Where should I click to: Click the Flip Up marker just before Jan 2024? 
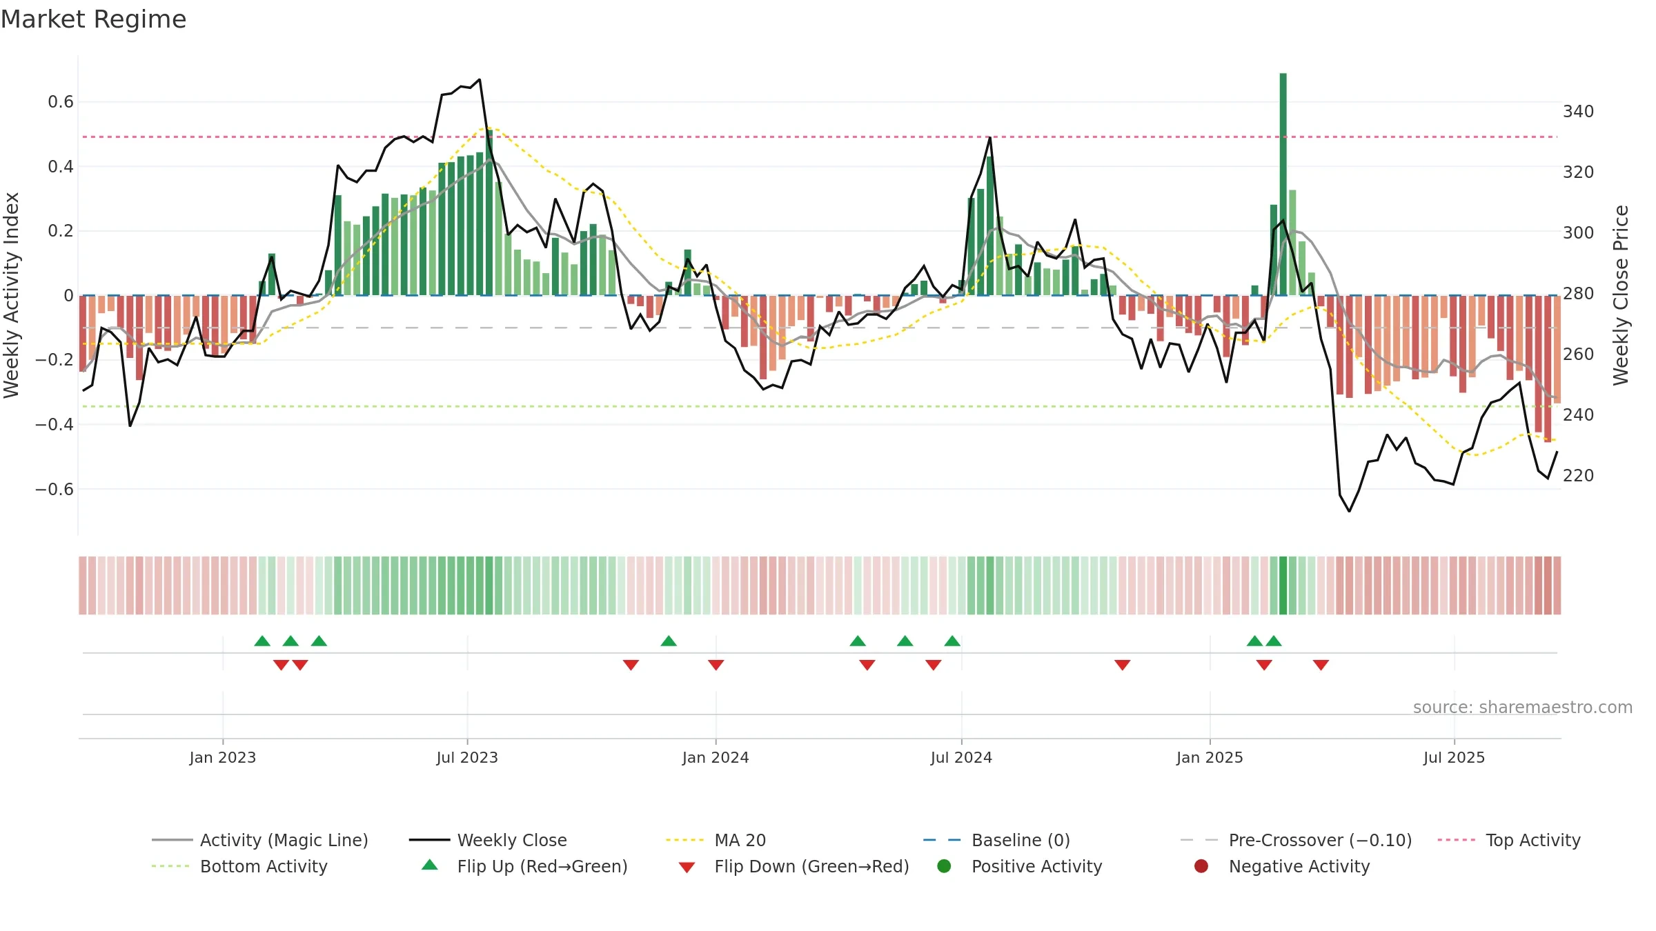pos(669,641)
